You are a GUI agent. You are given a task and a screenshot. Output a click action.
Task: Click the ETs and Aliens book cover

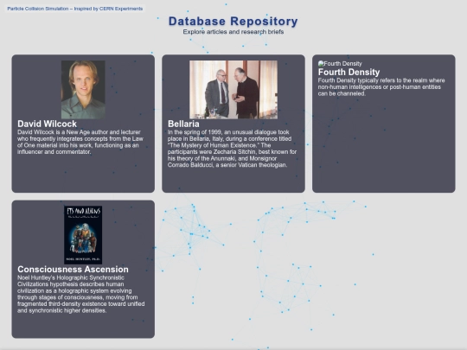click(x=83, y=235)
